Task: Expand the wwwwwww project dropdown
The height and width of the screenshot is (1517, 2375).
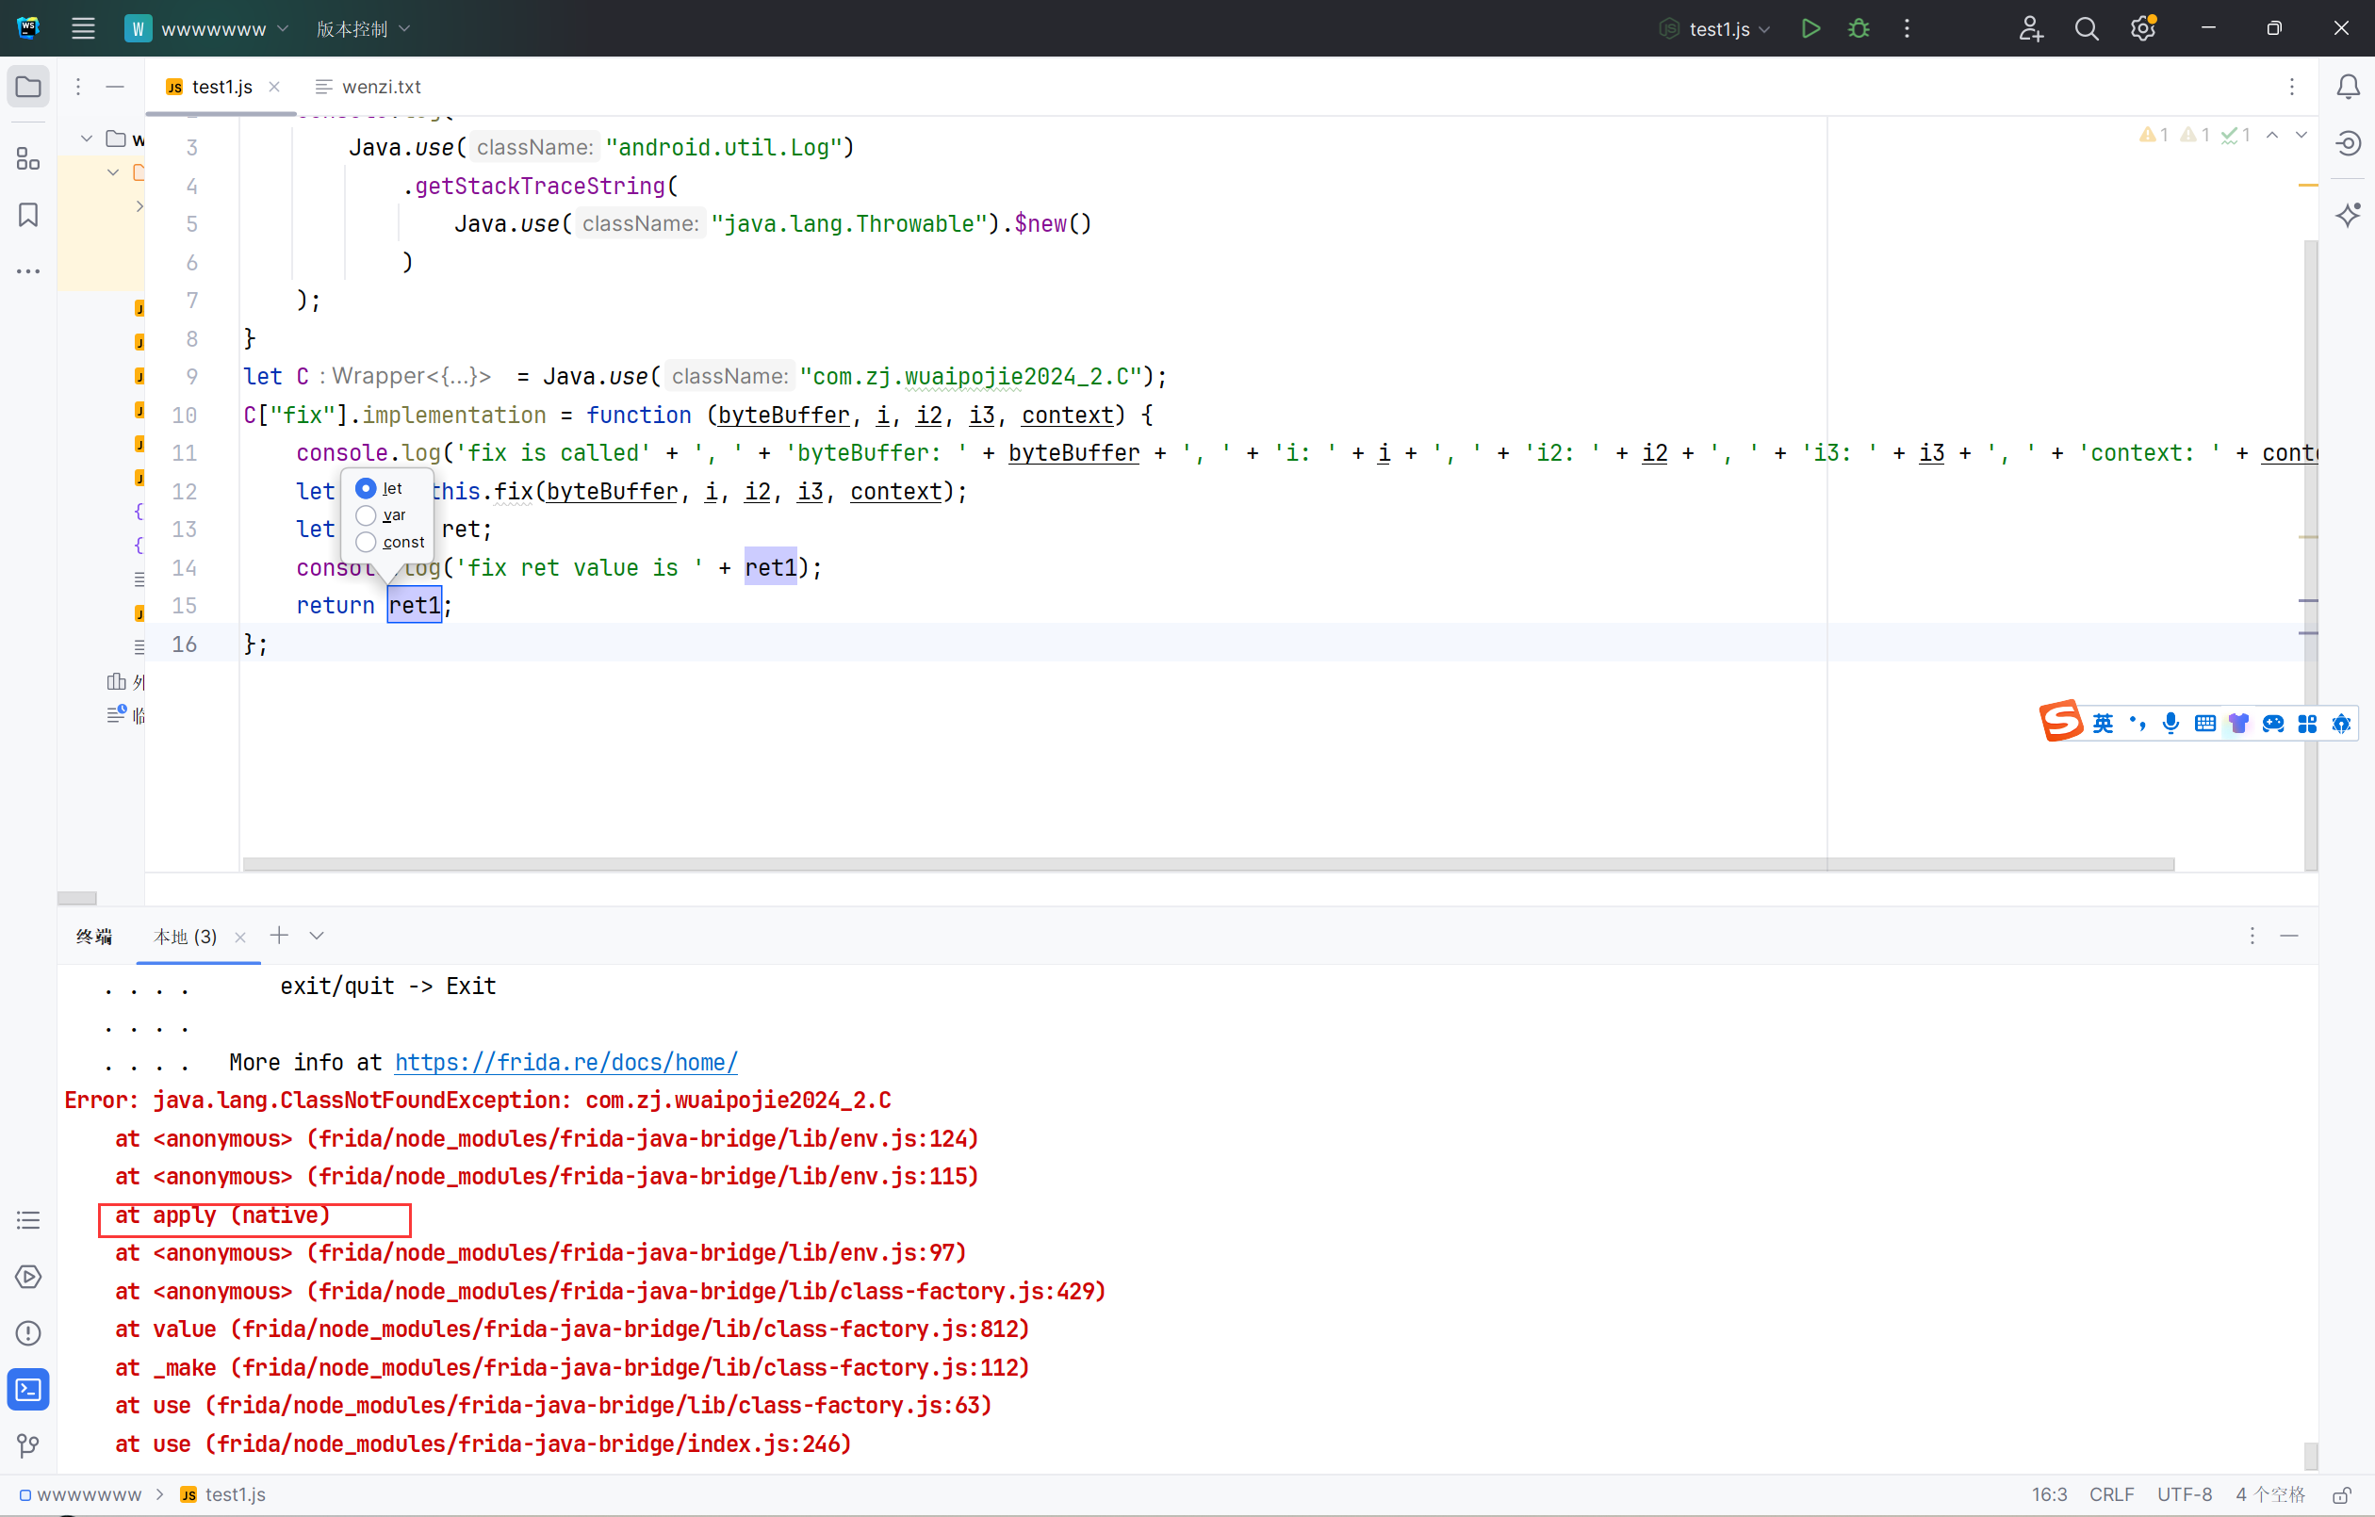Action: [x=206, y=28]
